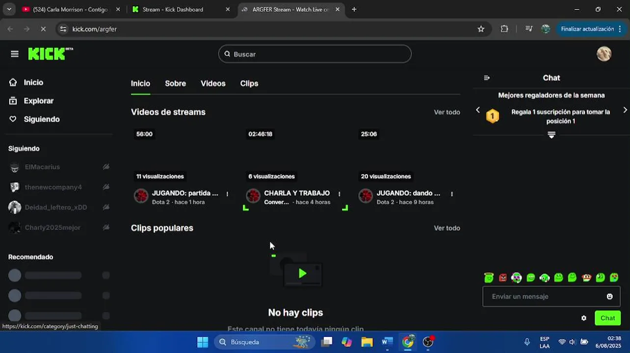
Task: Open the hamburger sidebar menu
Action: click(x=15, y=54)
